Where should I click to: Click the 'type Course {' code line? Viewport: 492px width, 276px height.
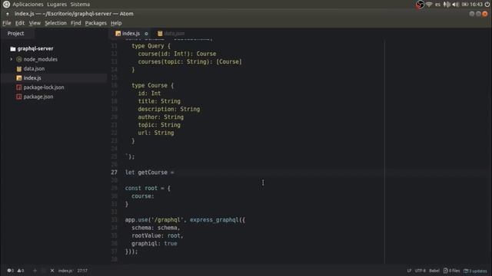152,85
